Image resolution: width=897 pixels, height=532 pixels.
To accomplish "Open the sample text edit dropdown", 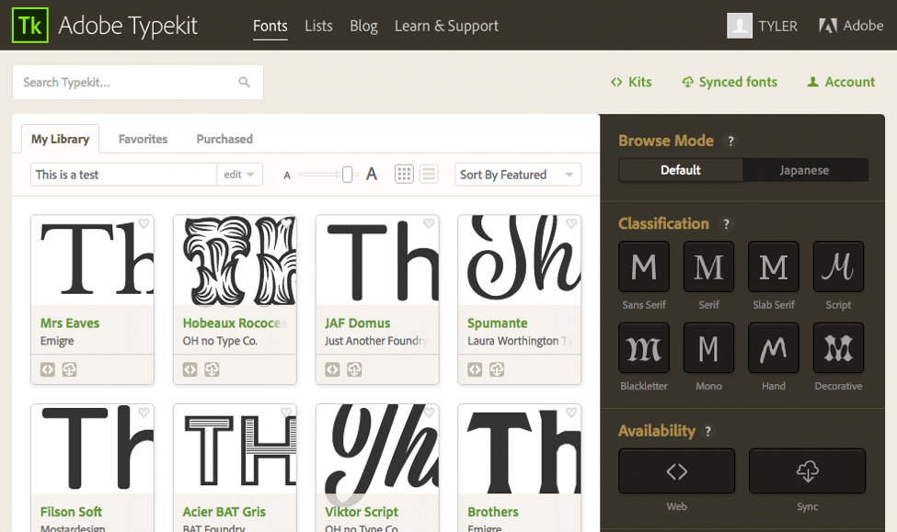I will [x=240, y=175].
